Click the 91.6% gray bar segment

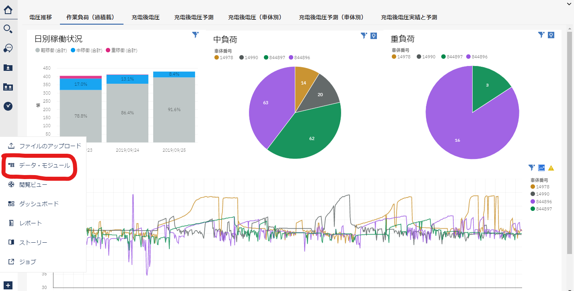tap(174, 109)
